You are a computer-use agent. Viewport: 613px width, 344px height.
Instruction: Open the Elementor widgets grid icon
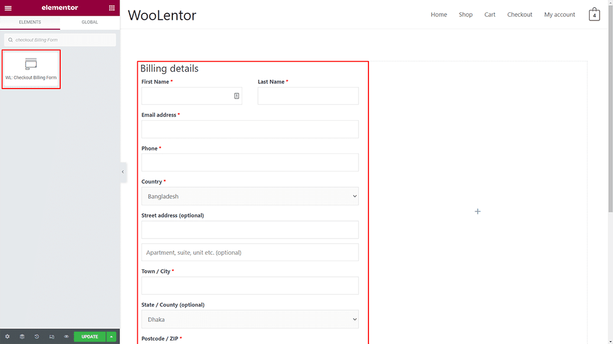coord(112,8)
